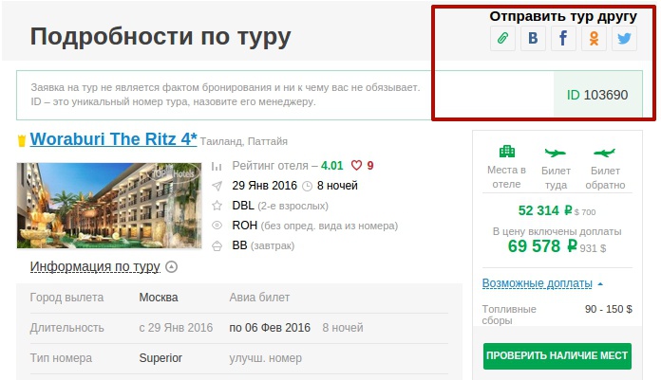
Task: Click the circled arrow next to Информация по туру
Action: (171, 267)
